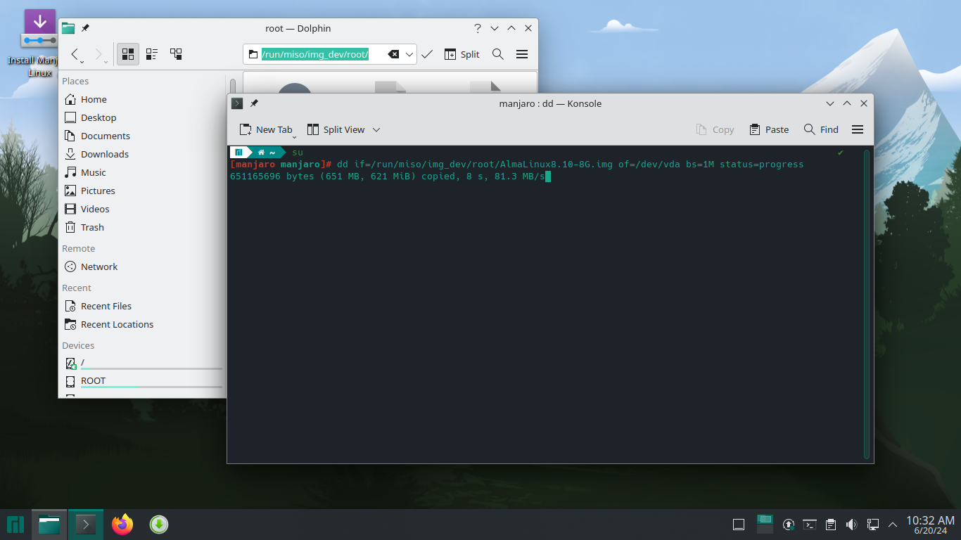Open the green download installer taskbar icon
The image size is (961, 540).
[x=159, y=525]
